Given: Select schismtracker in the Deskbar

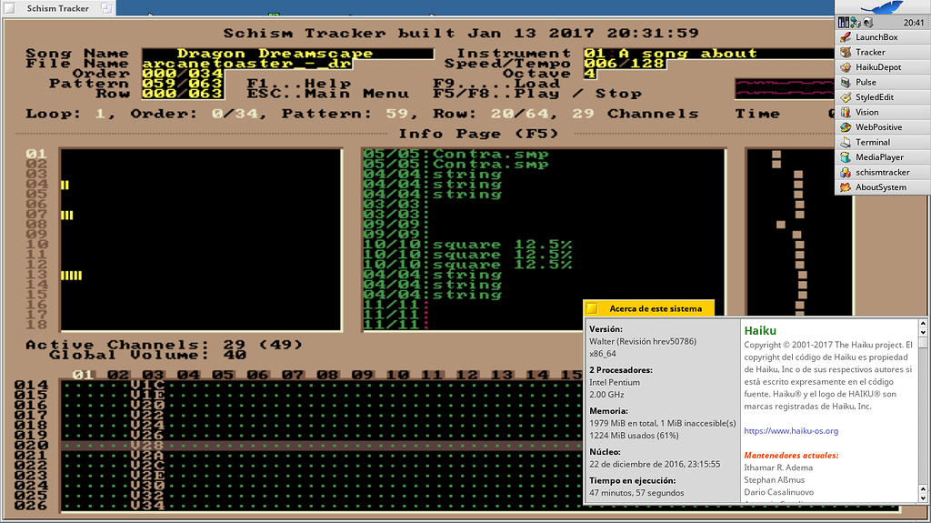Looking at the screenshot, I should [x=882, y=172].
